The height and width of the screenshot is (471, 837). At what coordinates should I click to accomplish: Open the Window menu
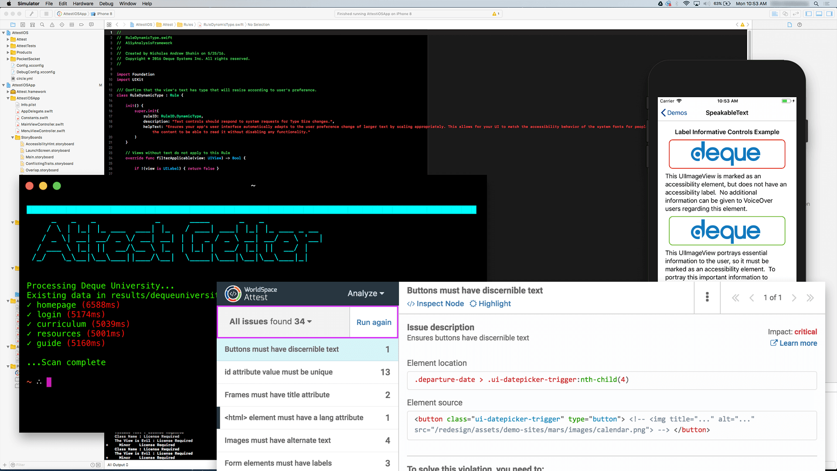[x=128, y=3]
